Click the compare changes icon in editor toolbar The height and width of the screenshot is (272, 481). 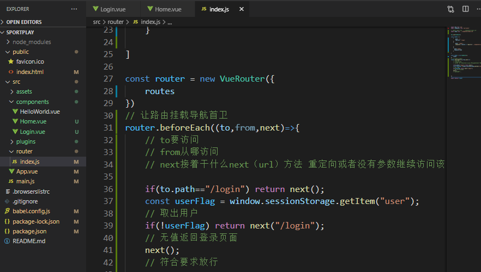(450, 9)
